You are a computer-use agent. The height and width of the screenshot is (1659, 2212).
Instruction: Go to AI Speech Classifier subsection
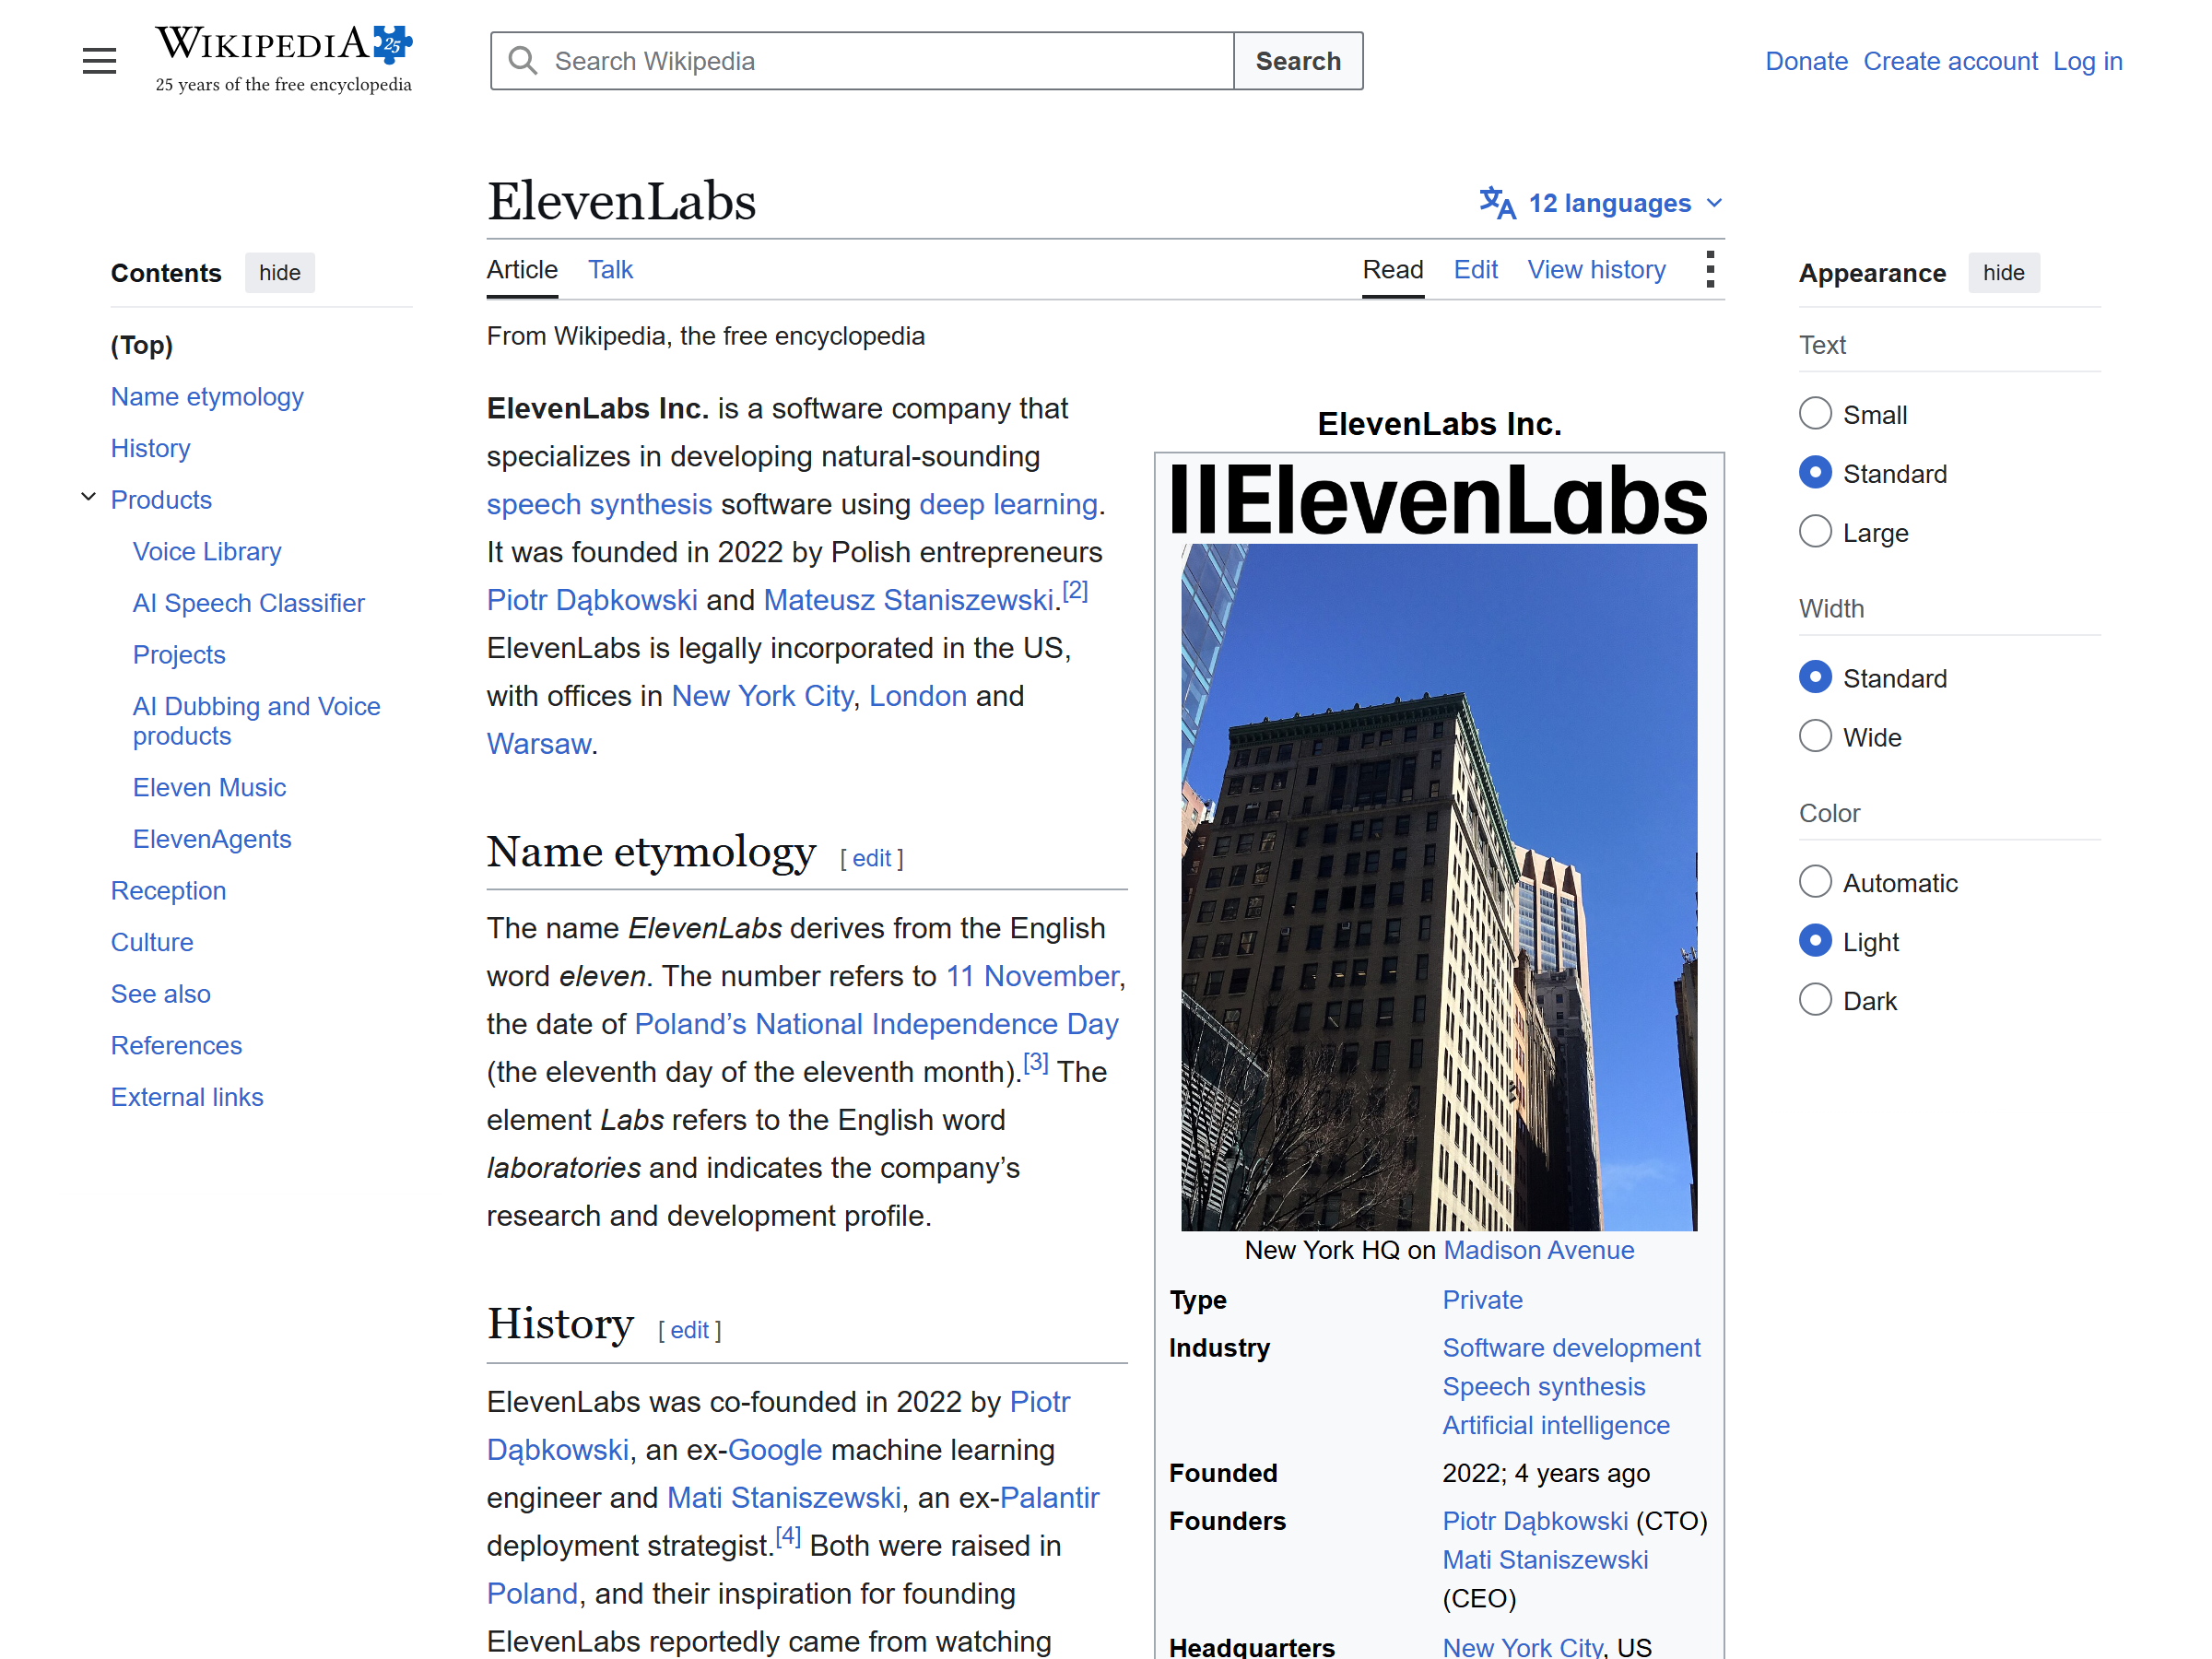(x=249, y=603)
